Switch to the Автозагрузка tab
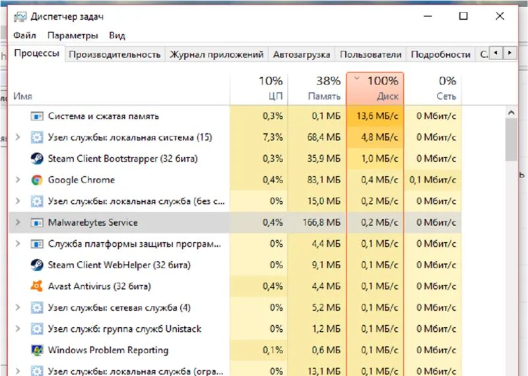 [302, 55]
